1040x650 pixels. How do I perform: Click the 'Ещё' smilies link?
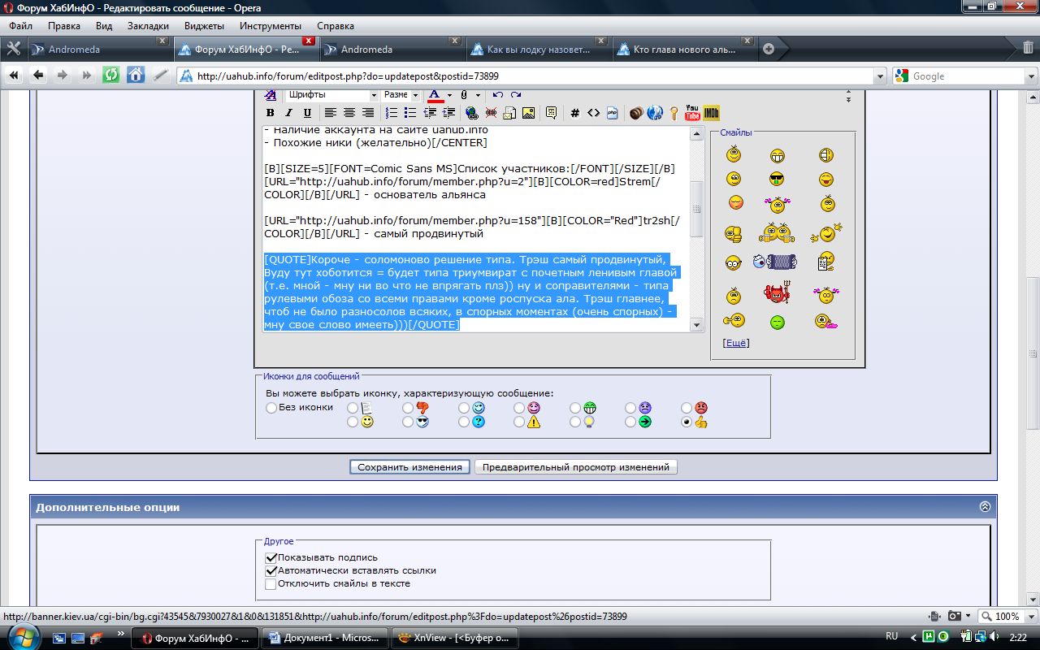(x=735, y=343)
